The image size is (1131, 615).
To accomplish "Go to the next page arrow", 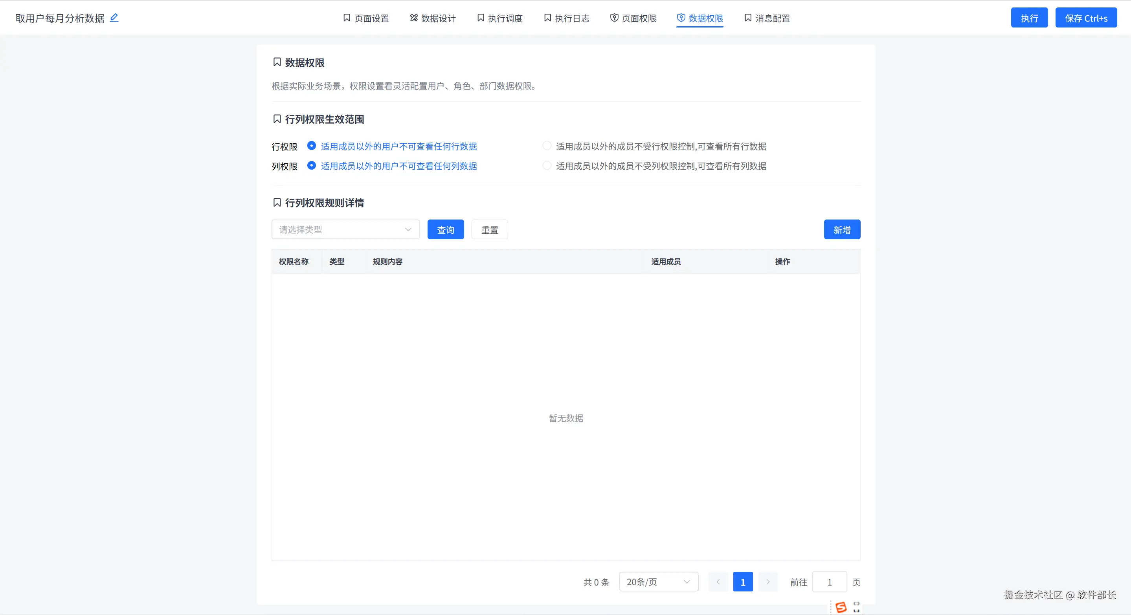I will pyautogui.click(x=767, y=582).
